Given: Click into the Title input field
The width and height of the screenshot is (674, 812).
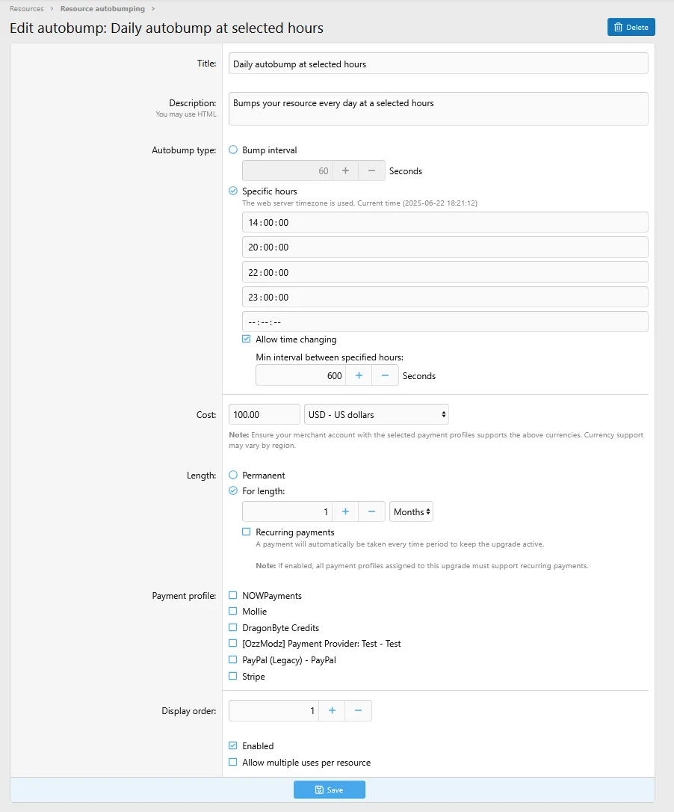Looking at the screenshot, I should (438, 64).
